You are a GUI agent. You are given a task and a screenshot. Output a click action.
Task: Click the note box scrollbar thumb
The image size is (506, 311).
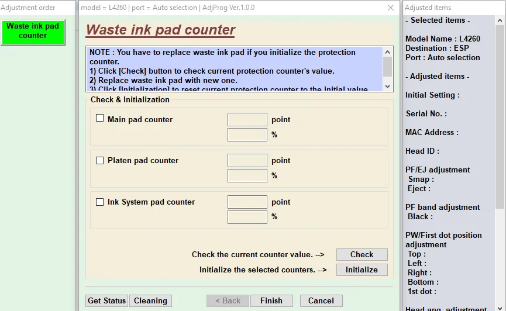(x=388, y=67)
